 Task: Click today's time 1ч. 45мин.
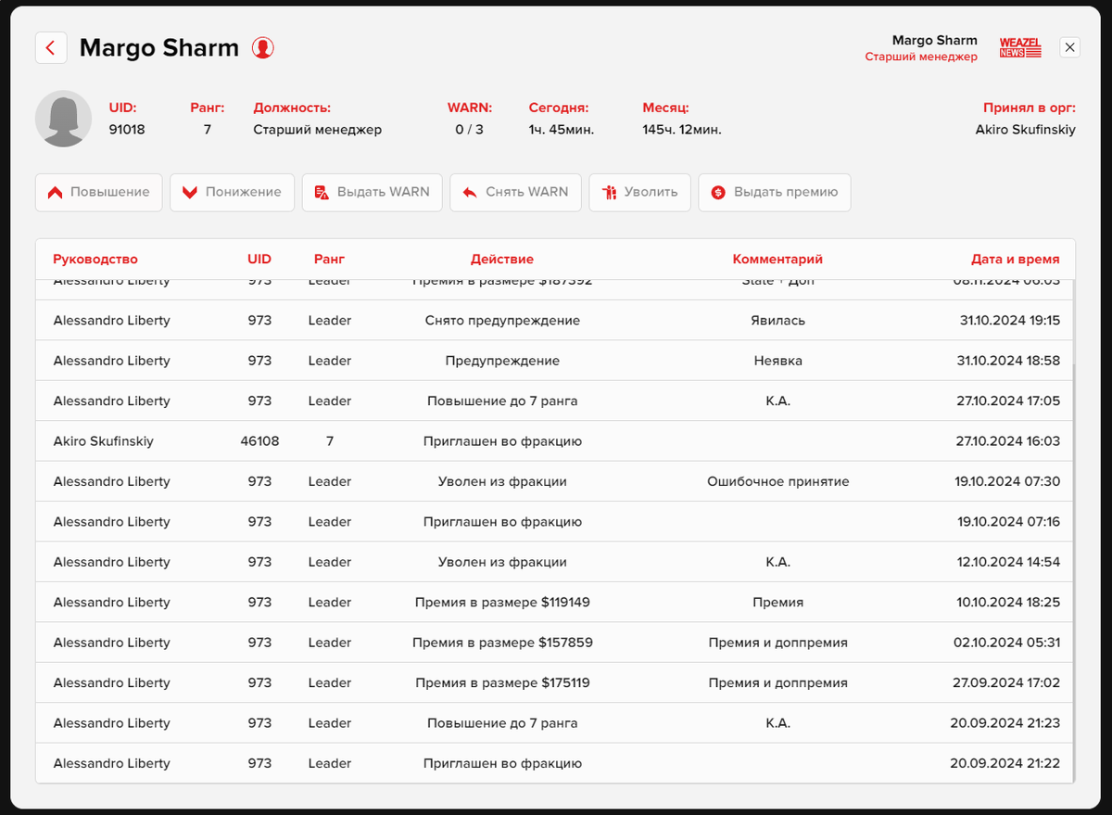point(562,130)
